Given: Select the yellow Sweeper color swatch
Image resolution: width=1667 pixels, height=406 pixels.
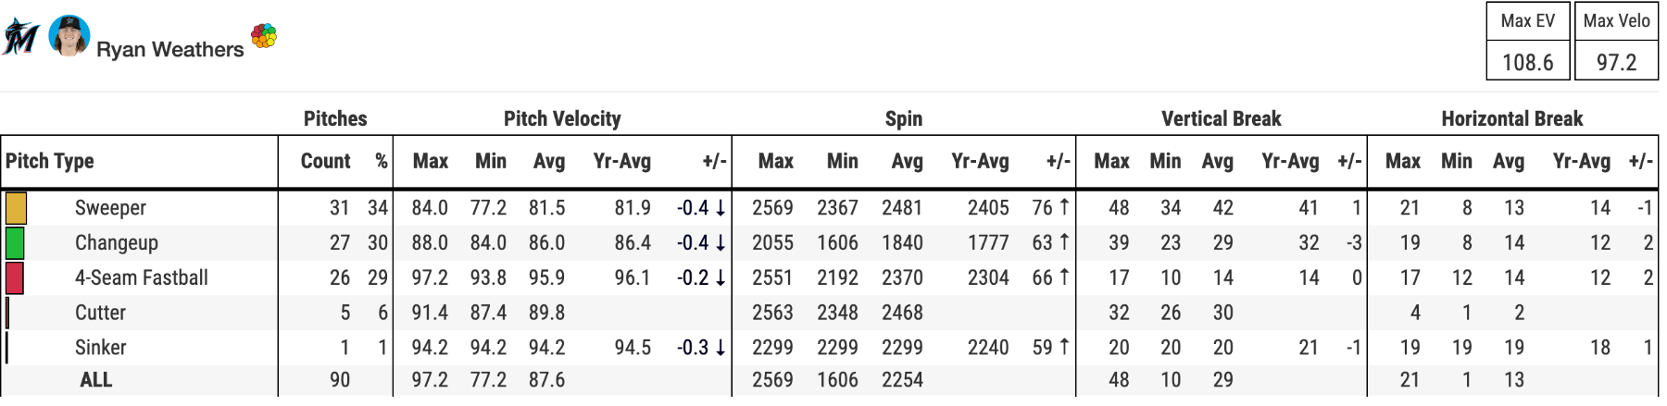Looking at the screenshot, I should (16, 208).
